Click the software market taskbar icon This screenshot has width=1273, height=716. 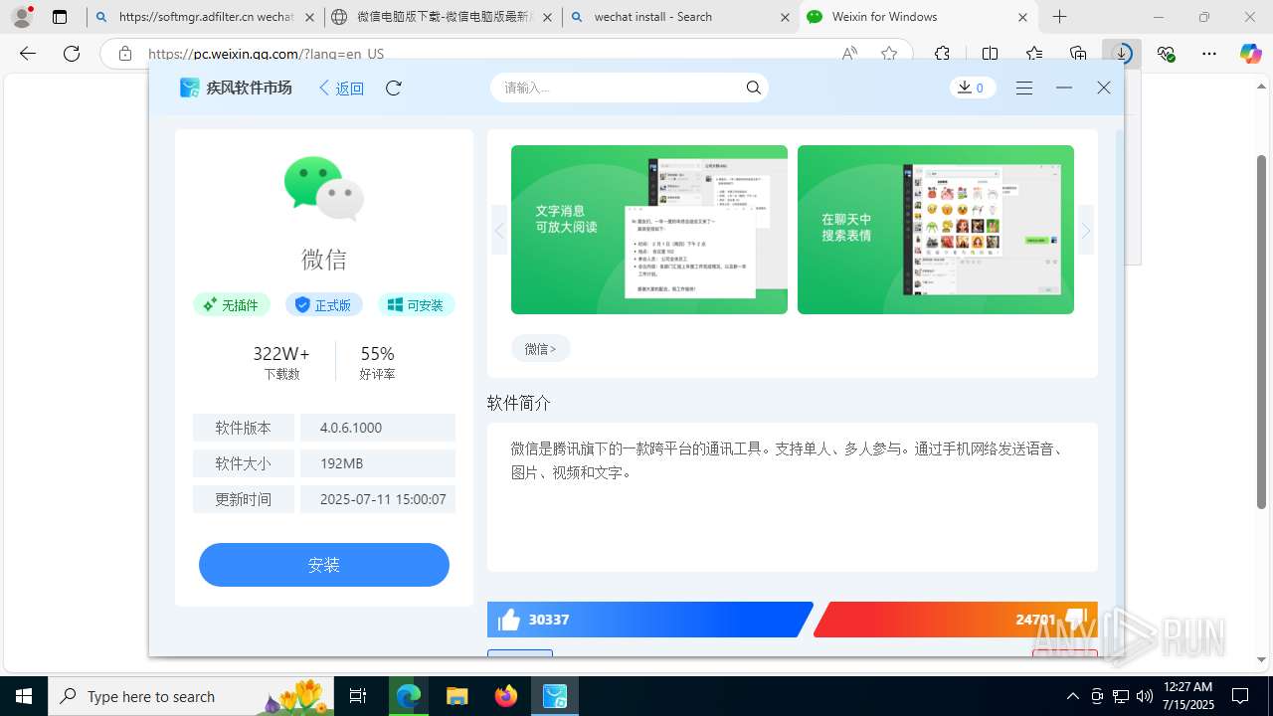554,696
